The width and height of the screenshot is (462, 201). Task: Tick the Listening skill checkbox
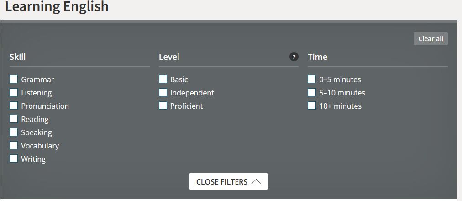click(x=14, y=92)
